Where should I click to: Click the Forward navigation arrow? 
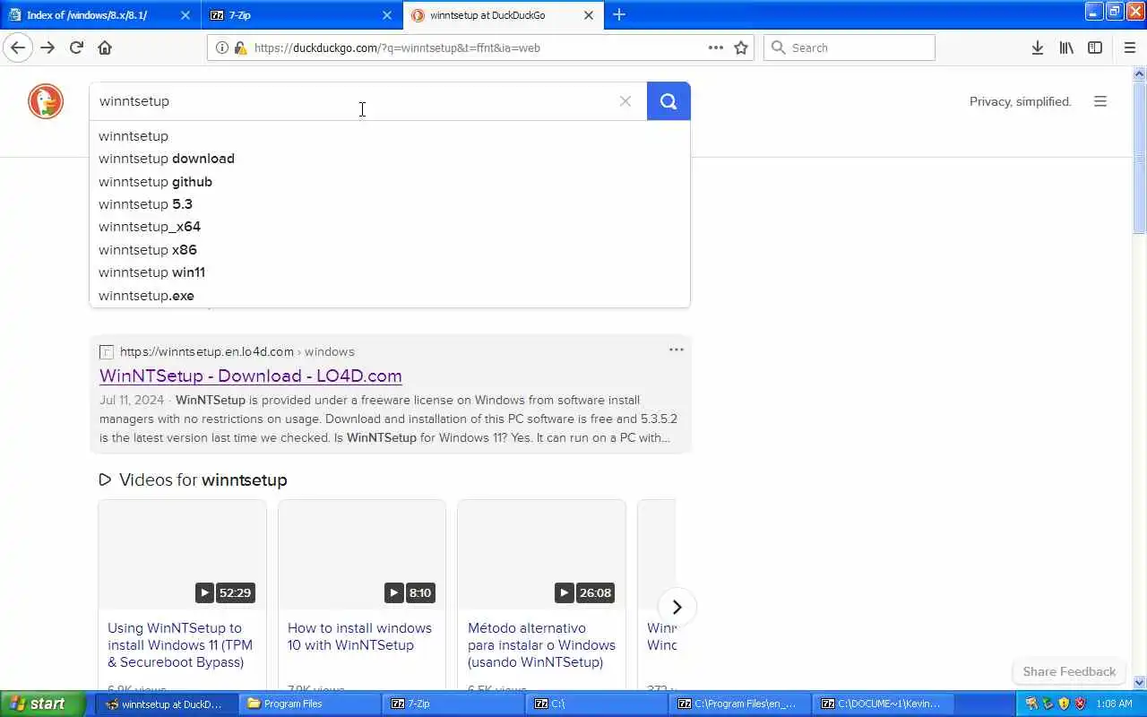click(x=47, y=48)
